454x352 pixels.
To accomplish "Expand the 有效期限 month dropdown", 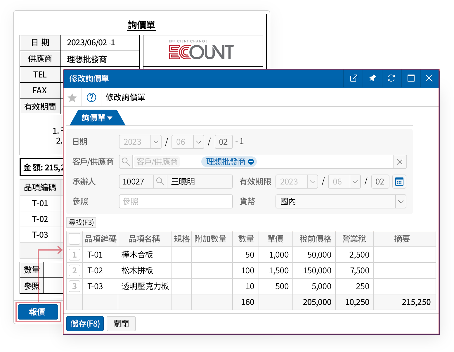I will [355, 182].
